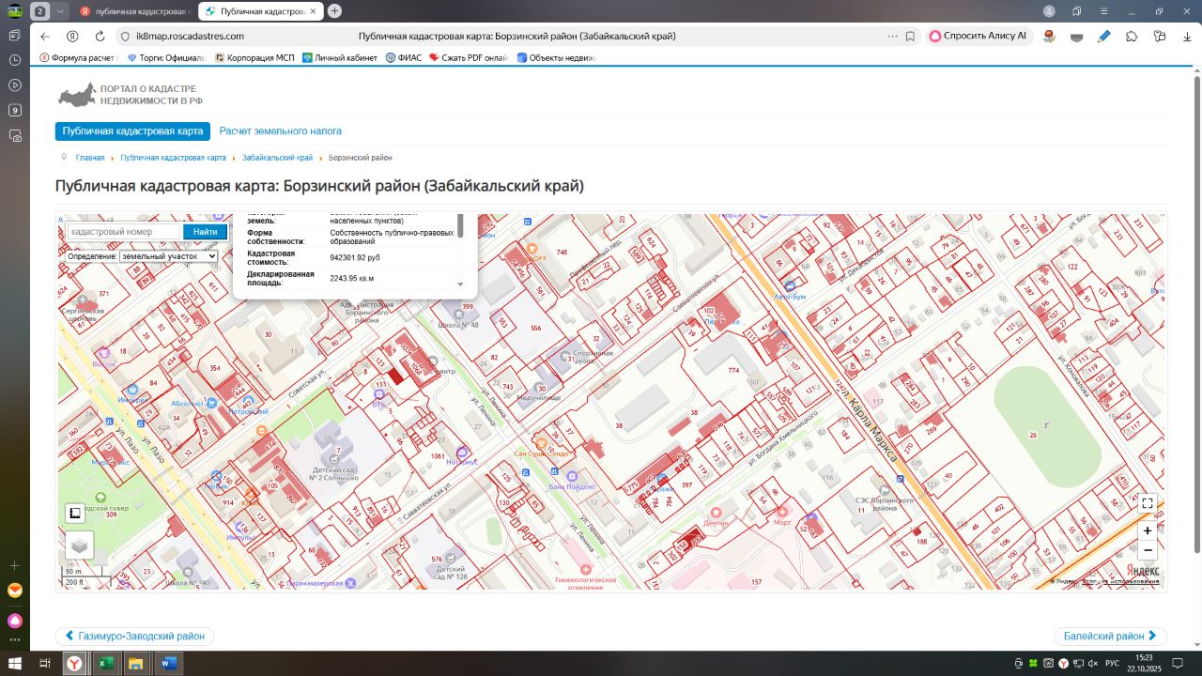Open browser downloads panel
The image size is (1202, 676).
tap(1187, 37)
